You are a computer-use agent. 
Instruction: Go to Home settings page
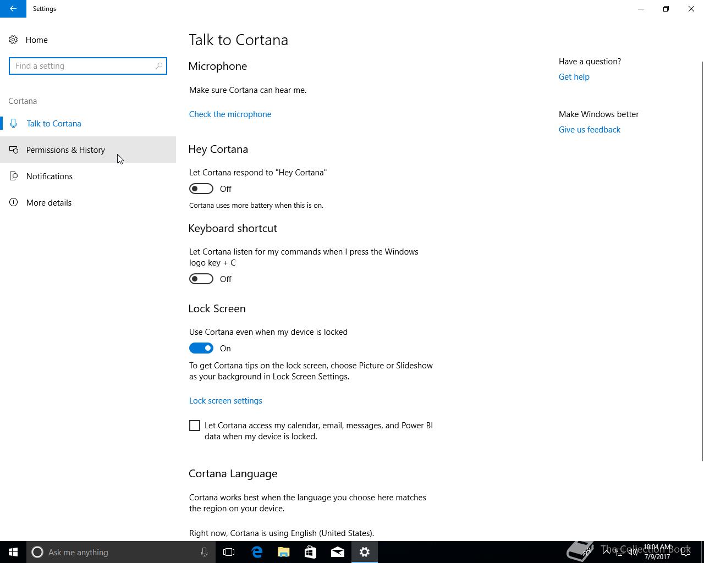pyautogui.click(x=88, y=40)
